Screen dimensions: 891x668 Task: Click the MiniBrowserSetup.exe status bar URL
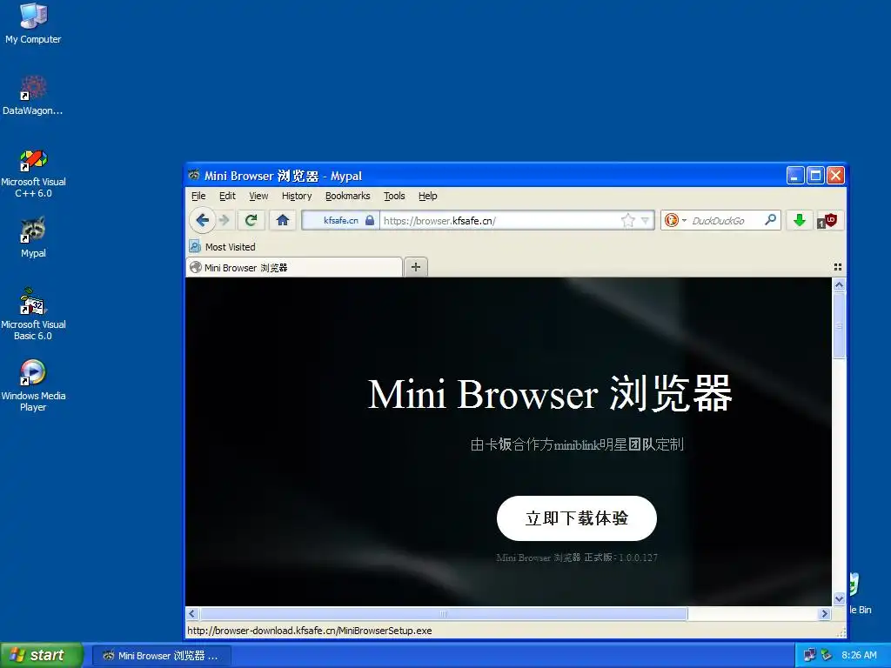tap(310, 631)
